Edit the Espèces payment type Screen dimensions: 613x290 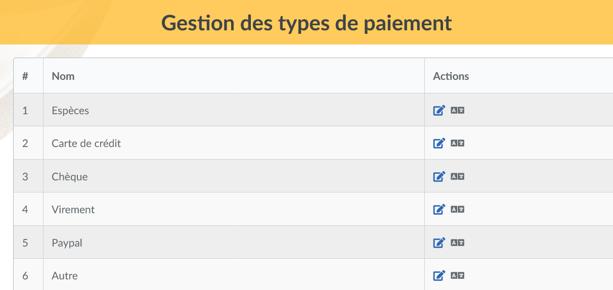point(439,110)
